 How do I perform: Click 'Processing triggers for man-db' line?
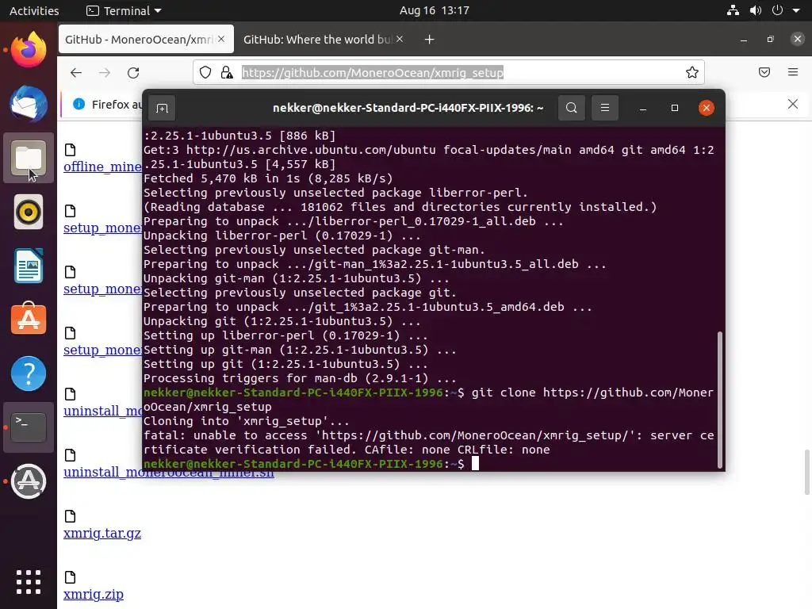pyautogui.click(x=300, y=378)
